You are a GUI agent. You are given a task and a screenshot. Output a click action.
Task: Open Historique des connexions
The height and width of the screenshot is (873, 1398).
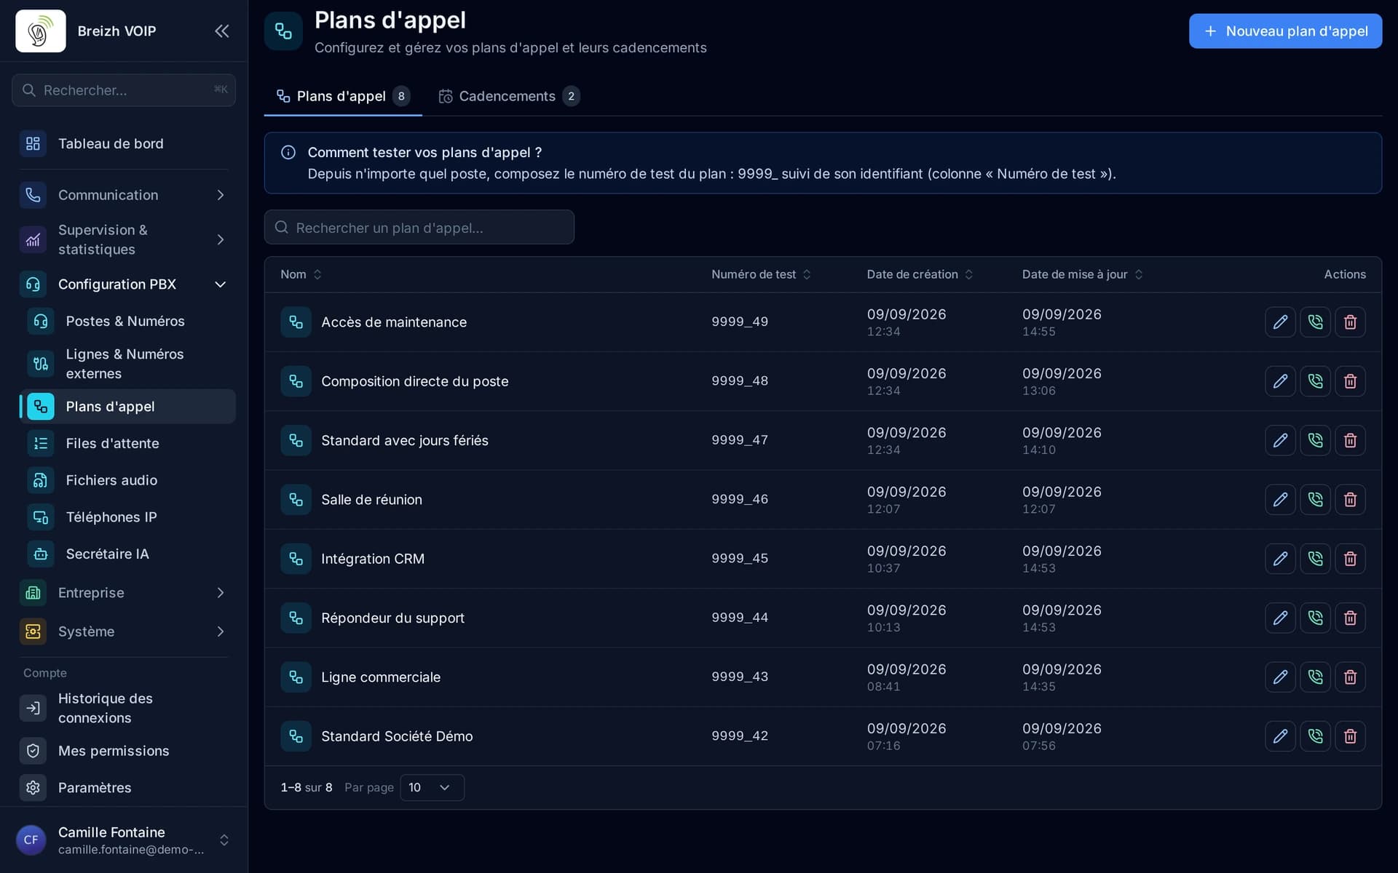coord(124,709)
